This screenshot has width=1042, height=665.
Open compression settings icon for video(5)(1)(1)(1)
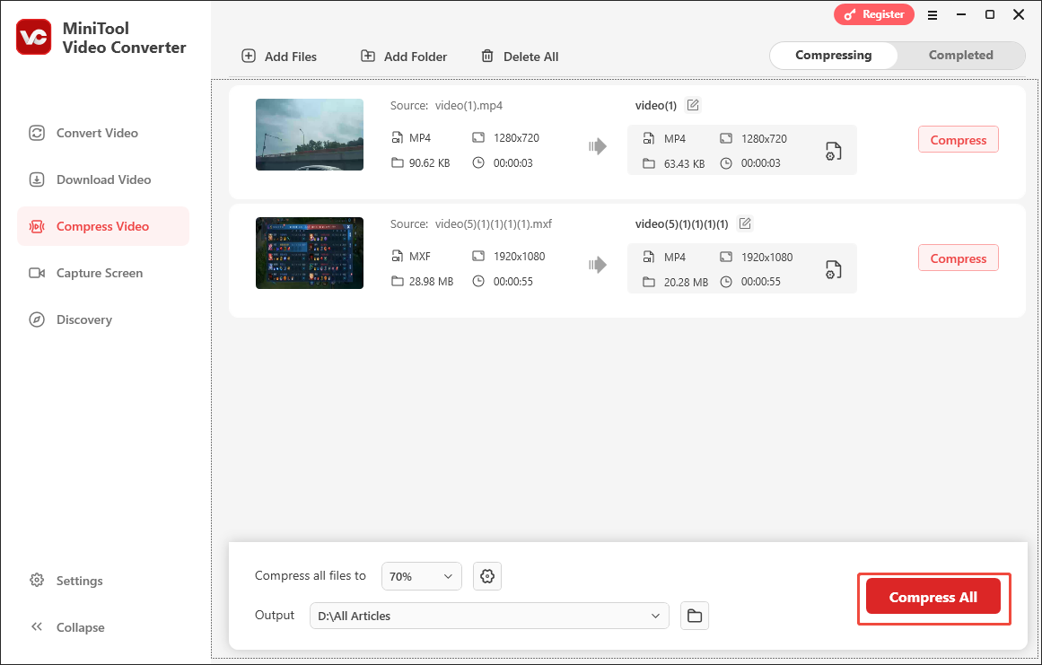pyautogui.click(x=834, y=269)
